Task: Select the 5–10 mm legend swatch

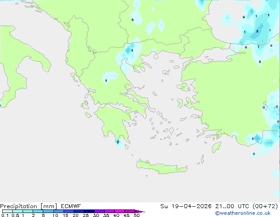Action: [x=48, y=211]
